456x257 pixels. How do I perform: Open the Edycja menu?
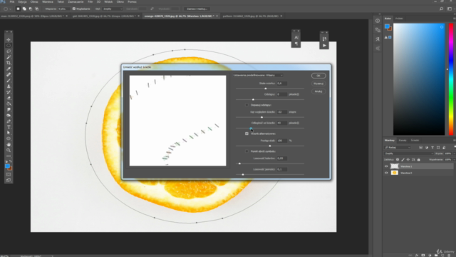tap(22, 1)
